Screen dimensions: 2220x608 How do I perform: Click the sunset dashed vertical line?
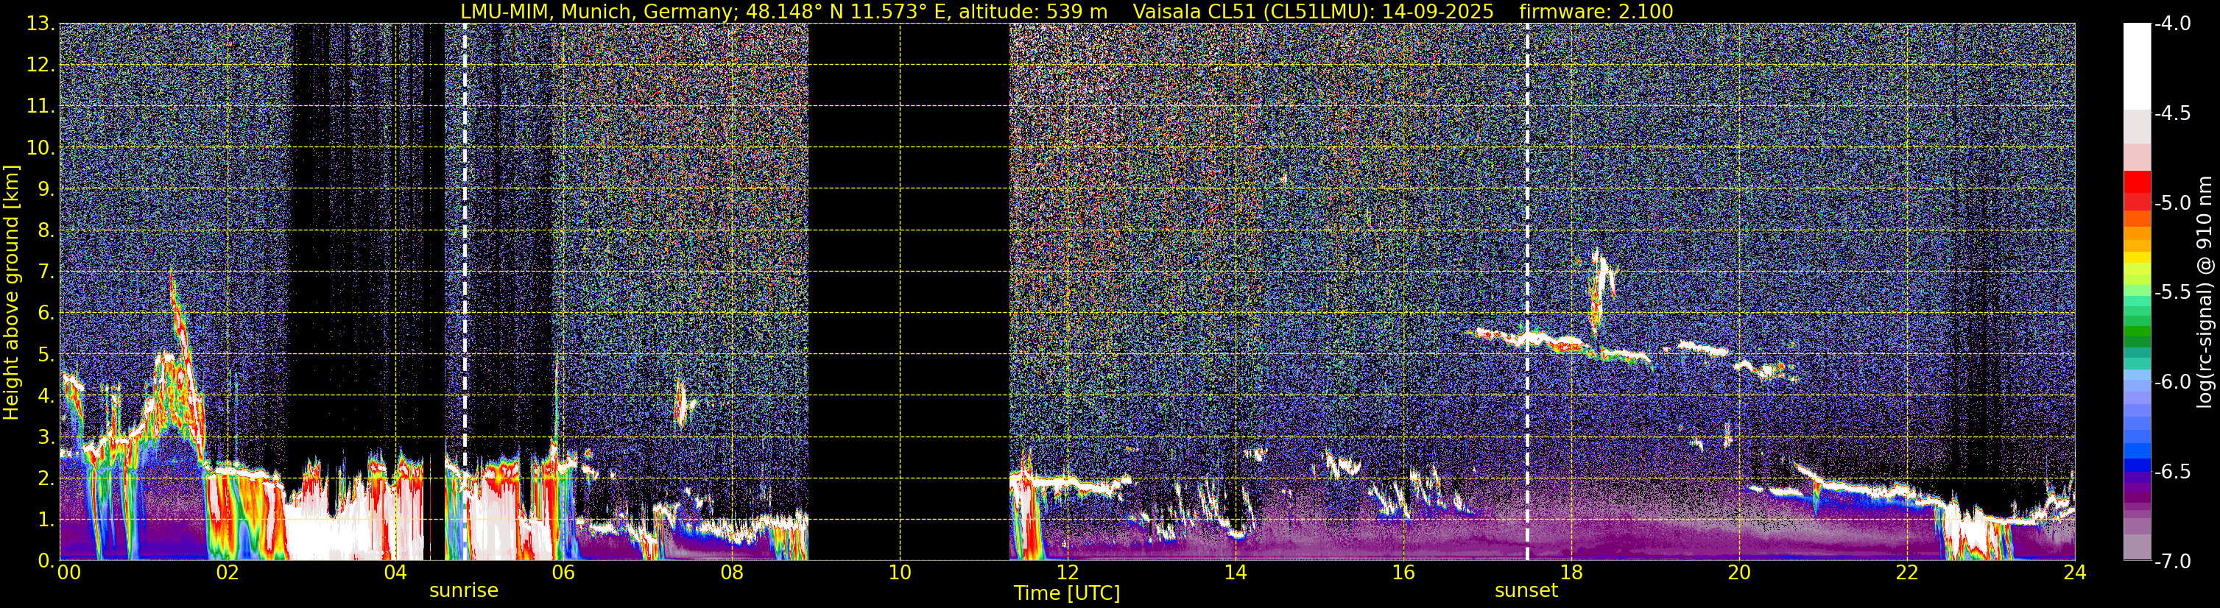coord(1528,292)
